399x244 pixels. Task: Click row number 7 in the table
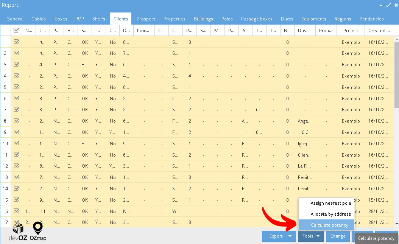pyautogui.click(x=5, y=110)
